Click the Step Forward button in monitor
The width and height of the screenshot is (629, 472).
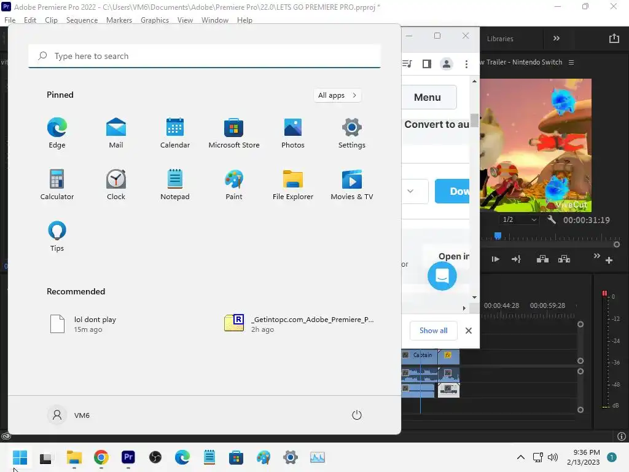point(496,259)
